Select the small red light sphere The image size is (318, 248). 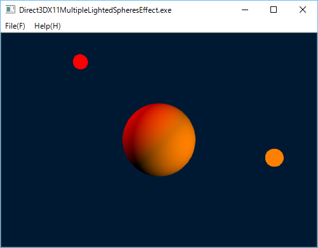pos(81,62)
